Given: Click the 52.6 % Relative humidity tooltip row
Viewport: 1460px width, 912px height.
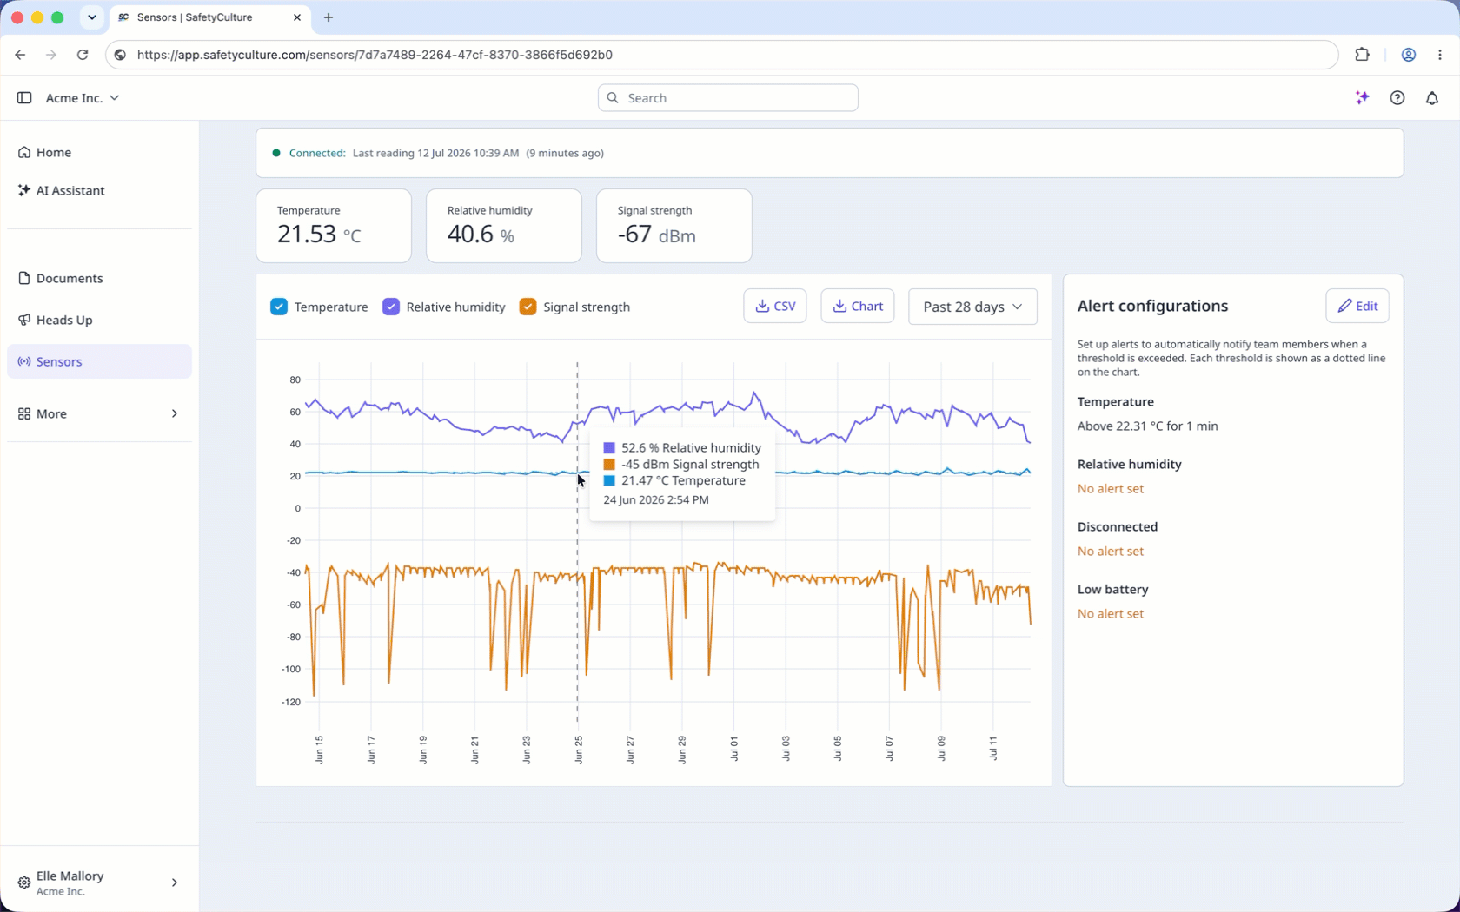Looking at the screenshot, I should pyautogui.click(x=682, y=448).
